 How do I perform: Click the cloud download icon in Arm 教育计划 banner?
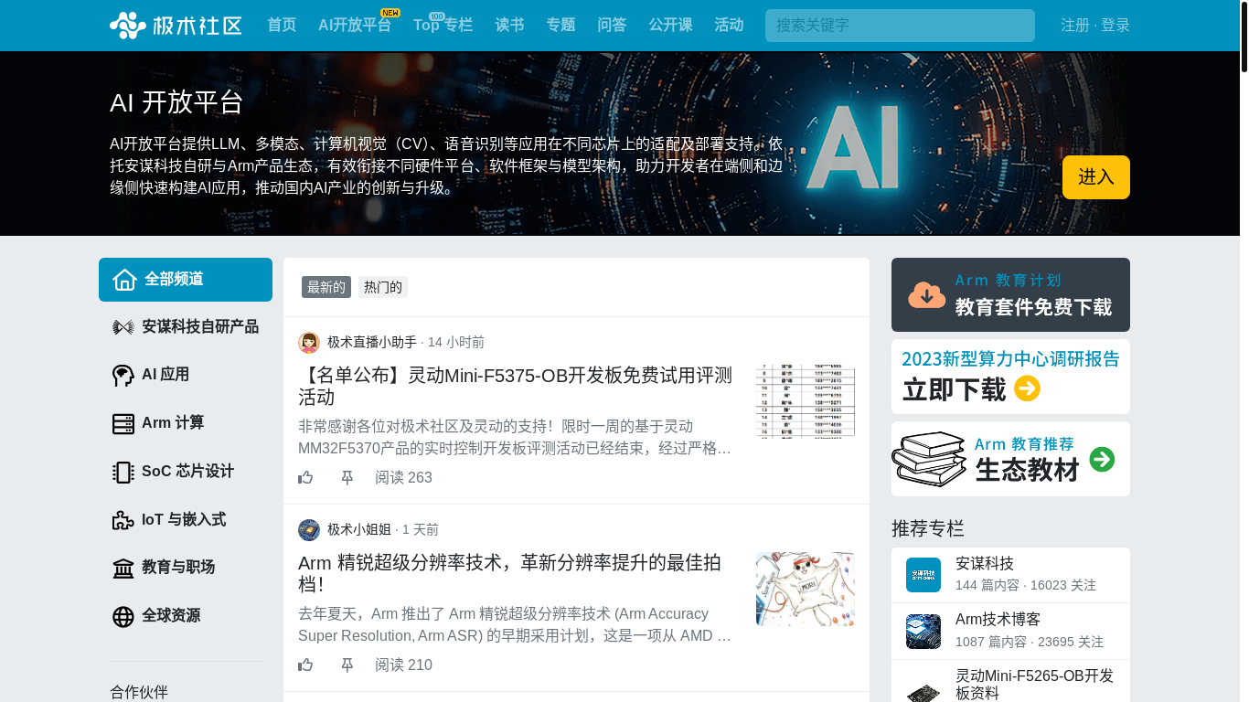coord(927,294)
